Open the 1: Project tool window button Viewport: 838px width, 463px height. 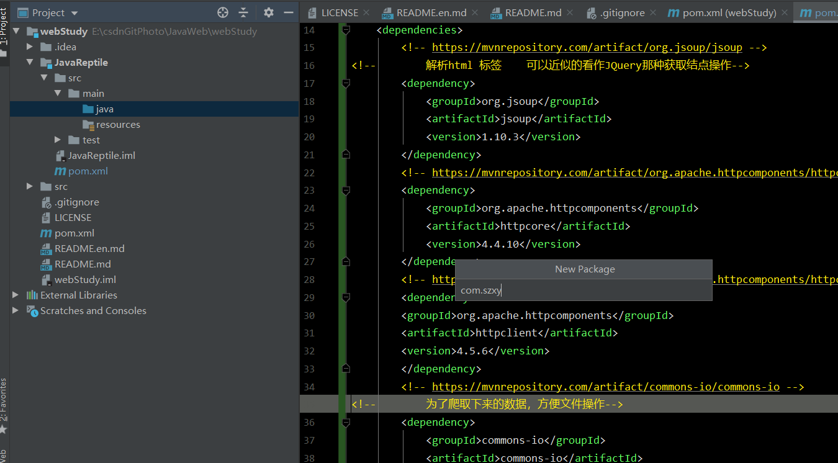coord(4,32)
